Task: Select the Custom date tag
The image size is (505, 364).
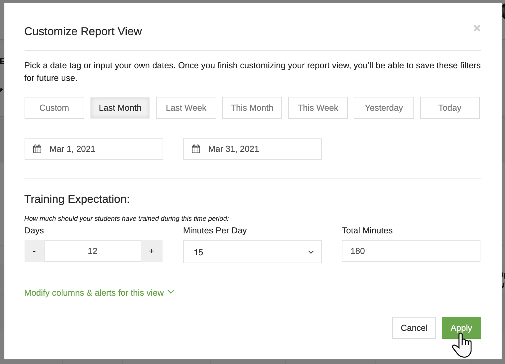Action: (54, 108)
